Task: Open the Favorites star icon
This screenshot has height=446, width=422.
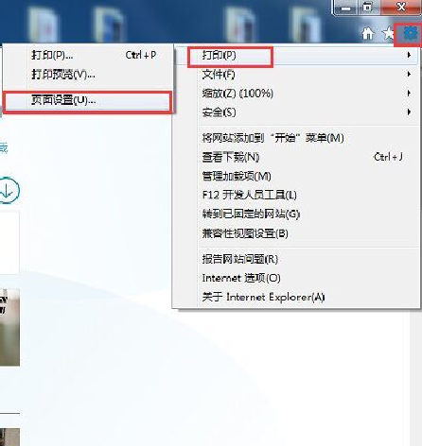Action: [x=389, y=33]
